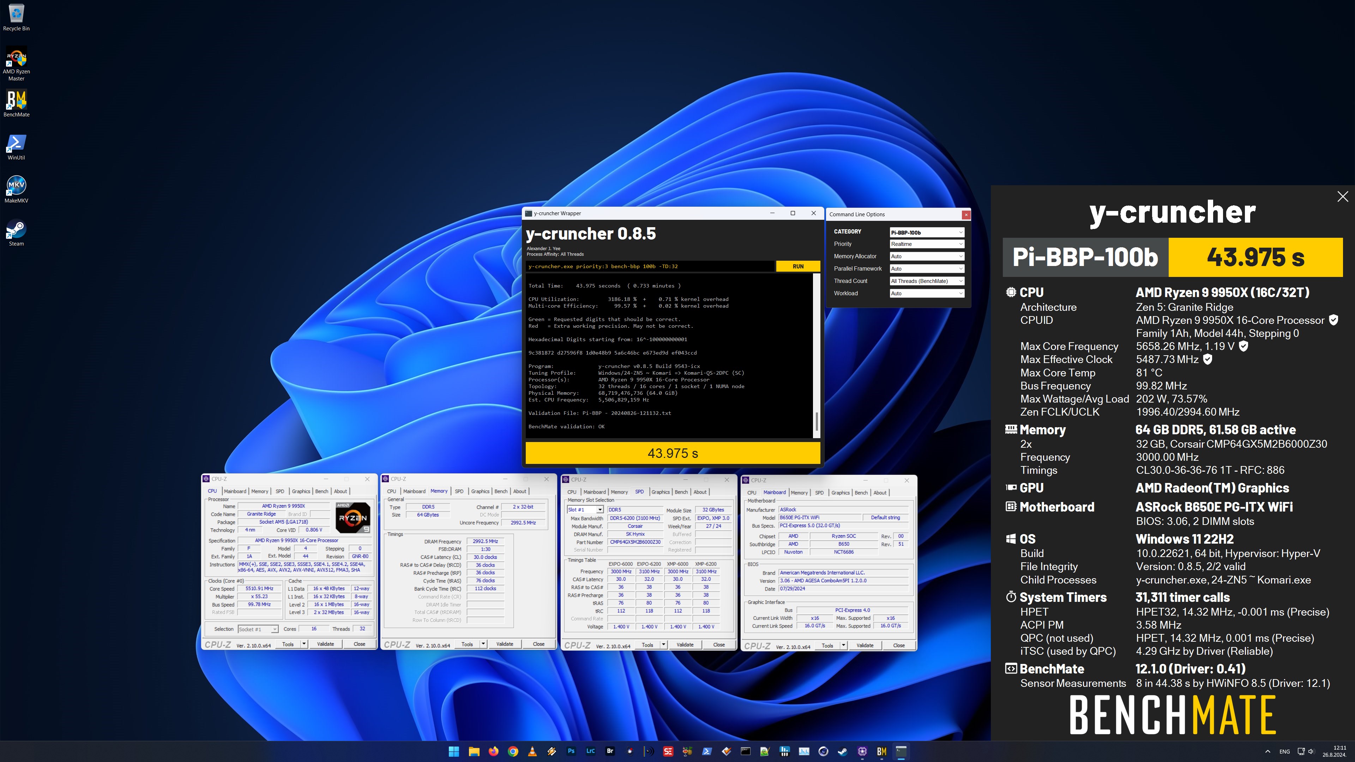Close the BenchMate result panel

(x=1343, y=197)
